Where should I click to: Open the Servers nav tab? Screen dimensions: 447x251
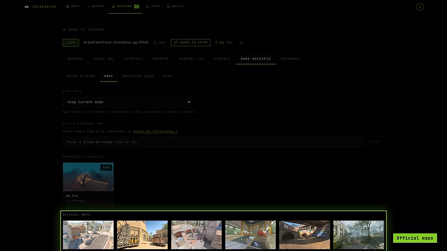(125, 7)
